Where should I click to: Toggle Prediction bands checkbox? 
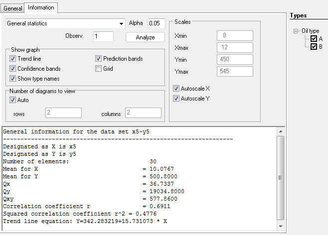(x=99, y=59)
